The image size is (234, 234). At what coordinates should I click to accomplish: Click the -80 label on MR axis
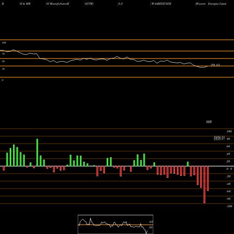click(x=228, y=199)
